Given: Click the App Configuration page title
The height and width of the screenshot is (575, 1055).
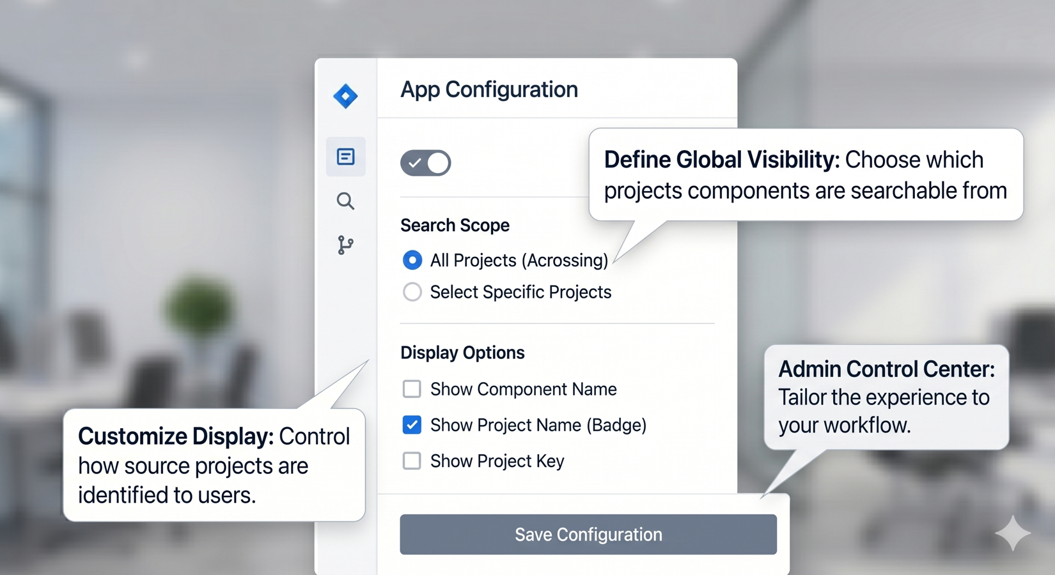Looking at the screenshot, I should (489, 89).
